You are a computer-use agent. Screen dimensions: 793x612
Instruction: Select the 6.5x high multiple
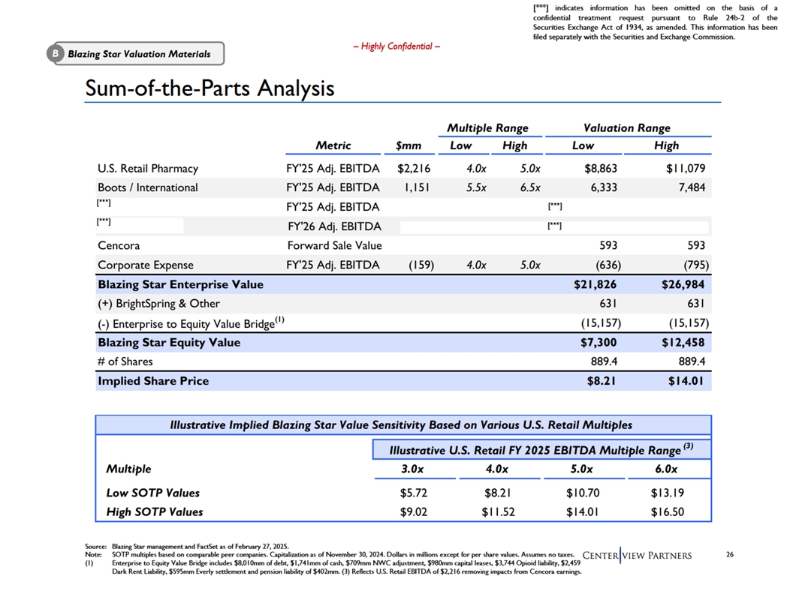[x=530, y=187]
